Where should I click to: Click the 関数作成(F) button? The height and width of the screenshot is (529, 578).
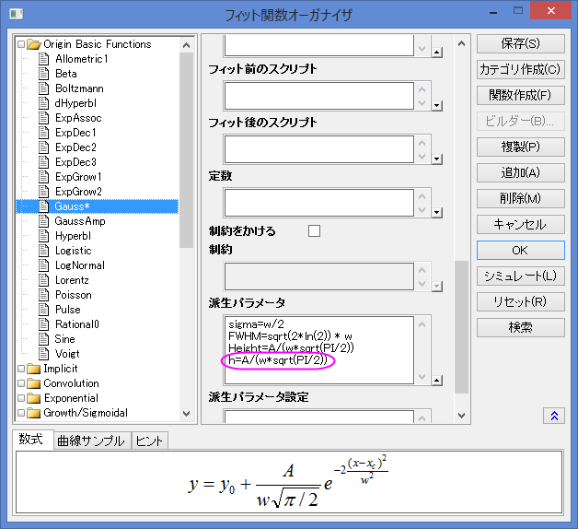[521, 95]
